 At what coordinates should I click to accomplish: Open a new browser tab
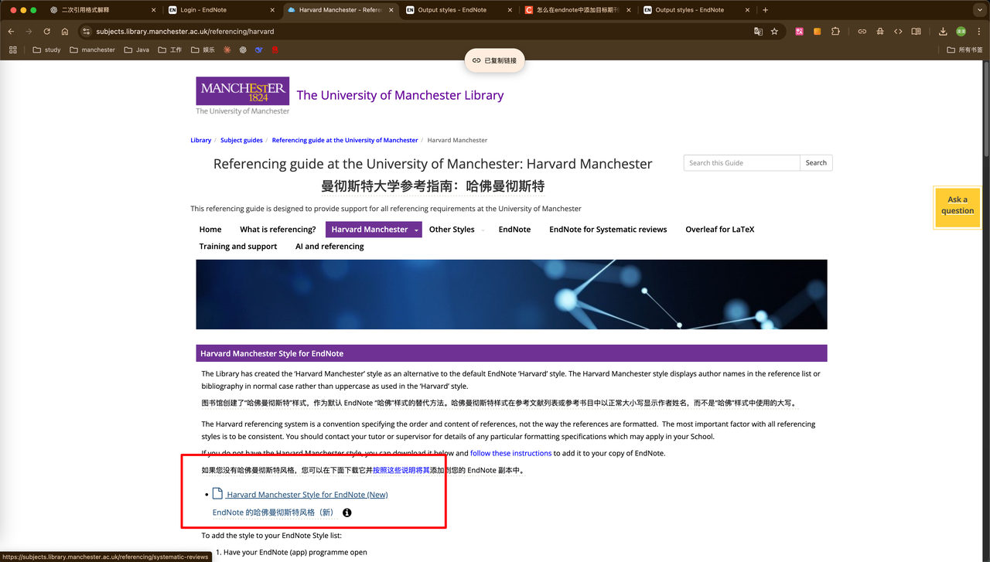pyautogui.click(x=765, y=10)
